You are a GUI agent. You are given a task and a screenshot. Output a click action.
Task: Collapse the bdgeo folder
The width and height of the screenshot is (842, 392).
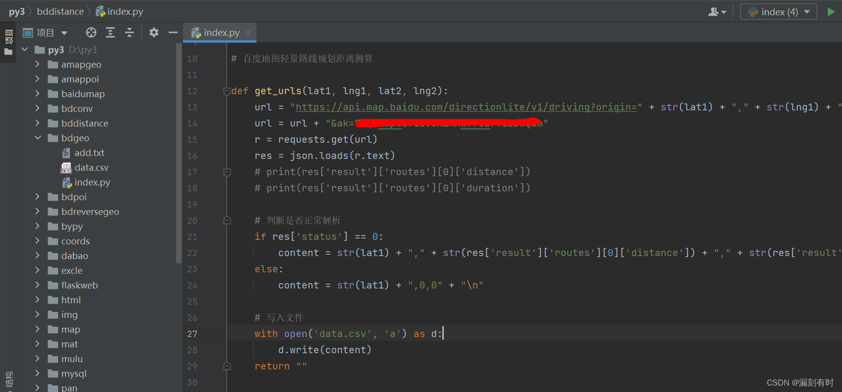click(x=38, y=138)
